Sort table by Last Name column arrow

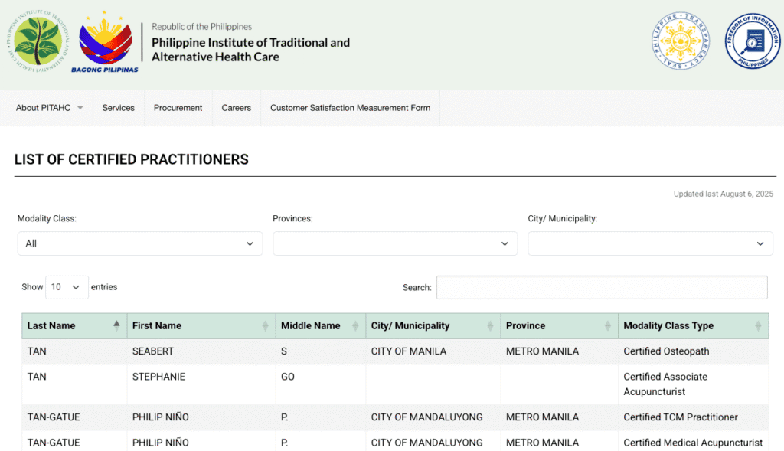tap(116, 325)
